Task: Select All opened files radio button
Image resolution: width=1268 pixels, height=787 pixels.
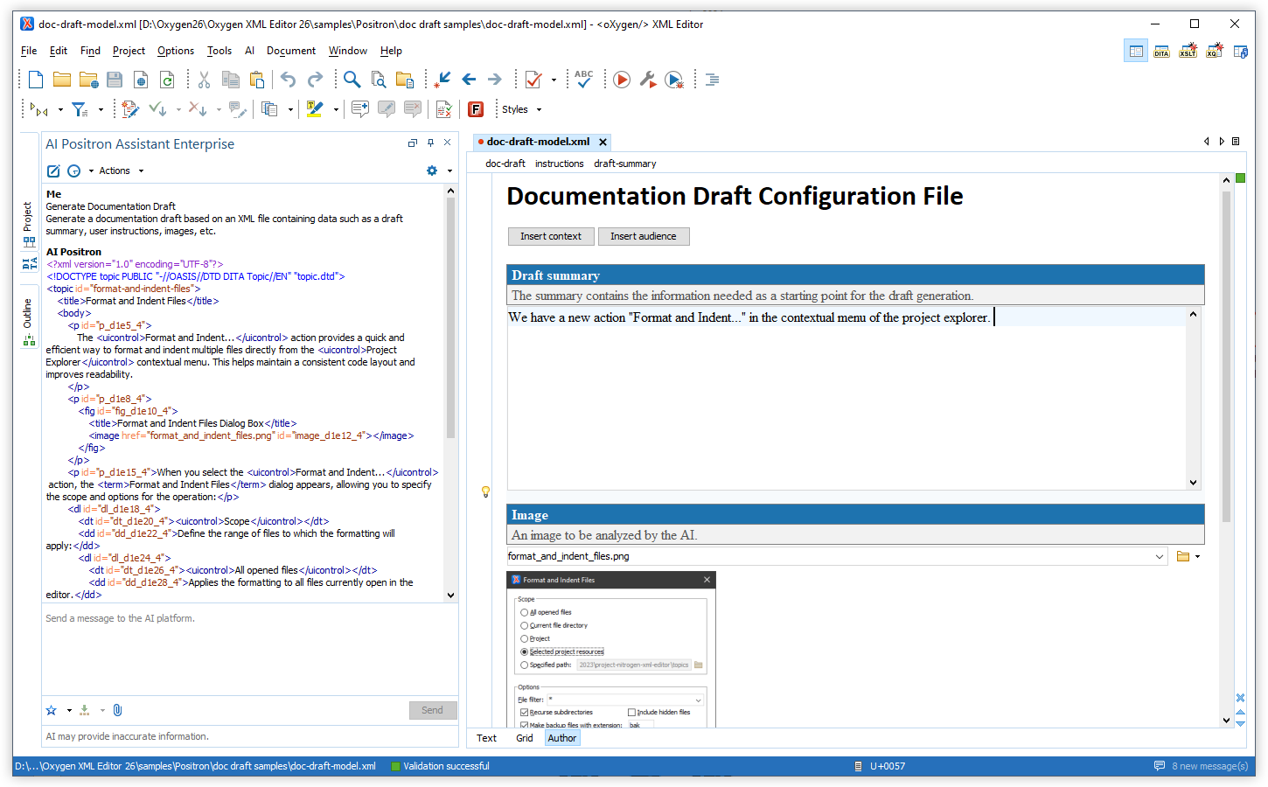Action: pos(524,612)
